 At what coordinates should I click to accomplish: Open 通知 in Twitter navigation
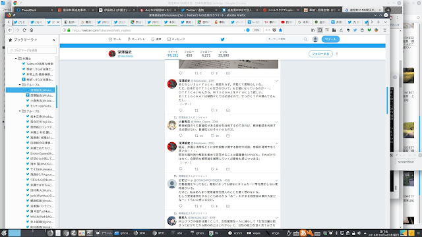click(x=156, y=39)
